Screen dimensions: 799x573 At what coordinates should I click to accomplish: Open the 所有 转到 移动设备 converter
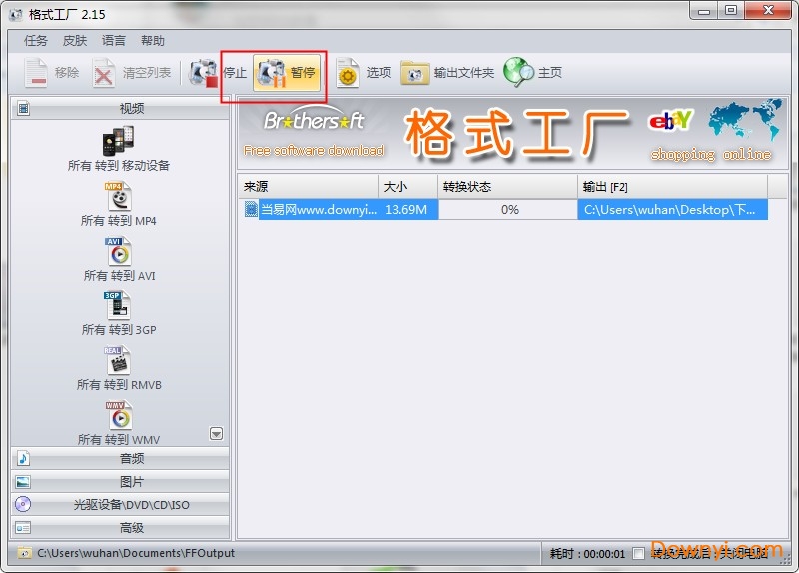(x=119, y=142)
